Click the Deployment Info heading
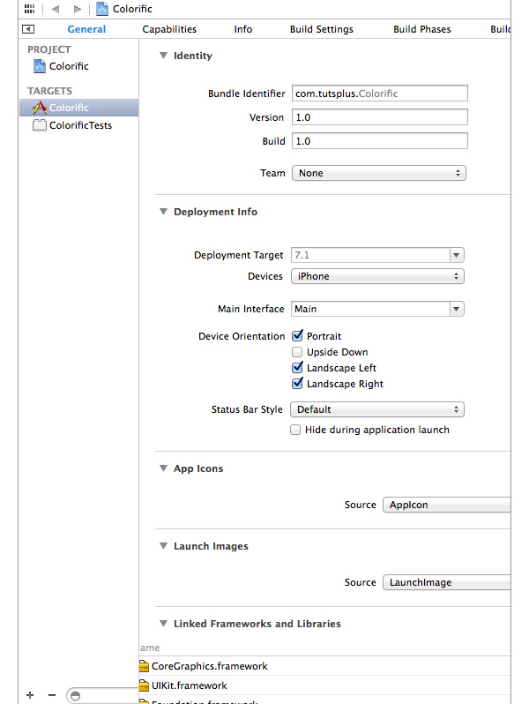 (x=215, y=212)
